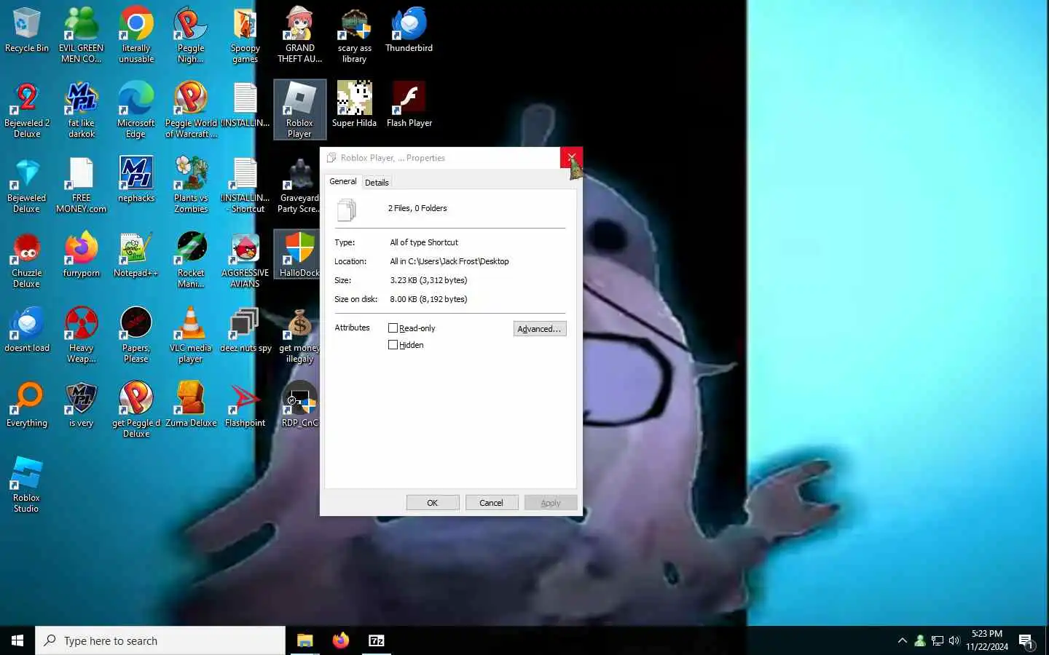Viewport: 1049px width, 655px height.
Task: Select the EVIL GREEN MEN CO... shortcut
Action: (81, 35)
